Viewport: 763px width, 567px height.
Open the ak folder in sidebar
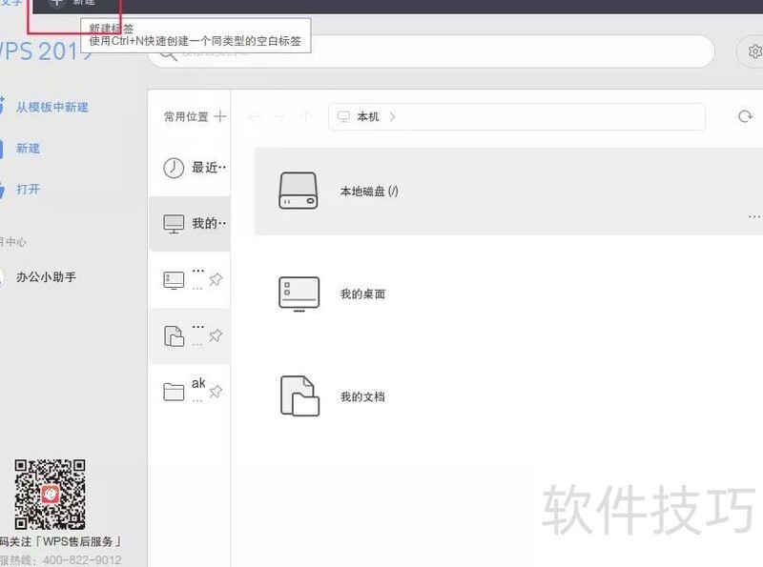click(189, 392)
